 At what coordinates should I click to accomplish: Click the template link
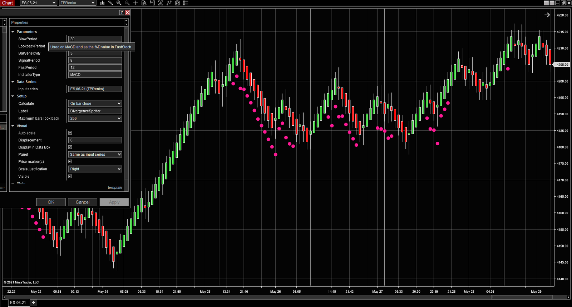(x=115, y=187)
